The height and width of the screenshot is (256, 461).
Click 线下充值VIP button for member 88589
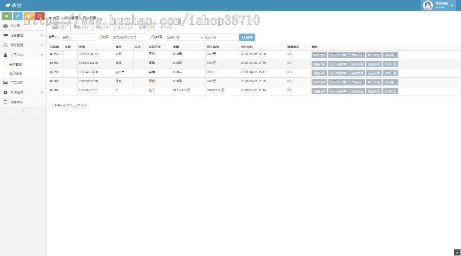click(x=339, y=82)
